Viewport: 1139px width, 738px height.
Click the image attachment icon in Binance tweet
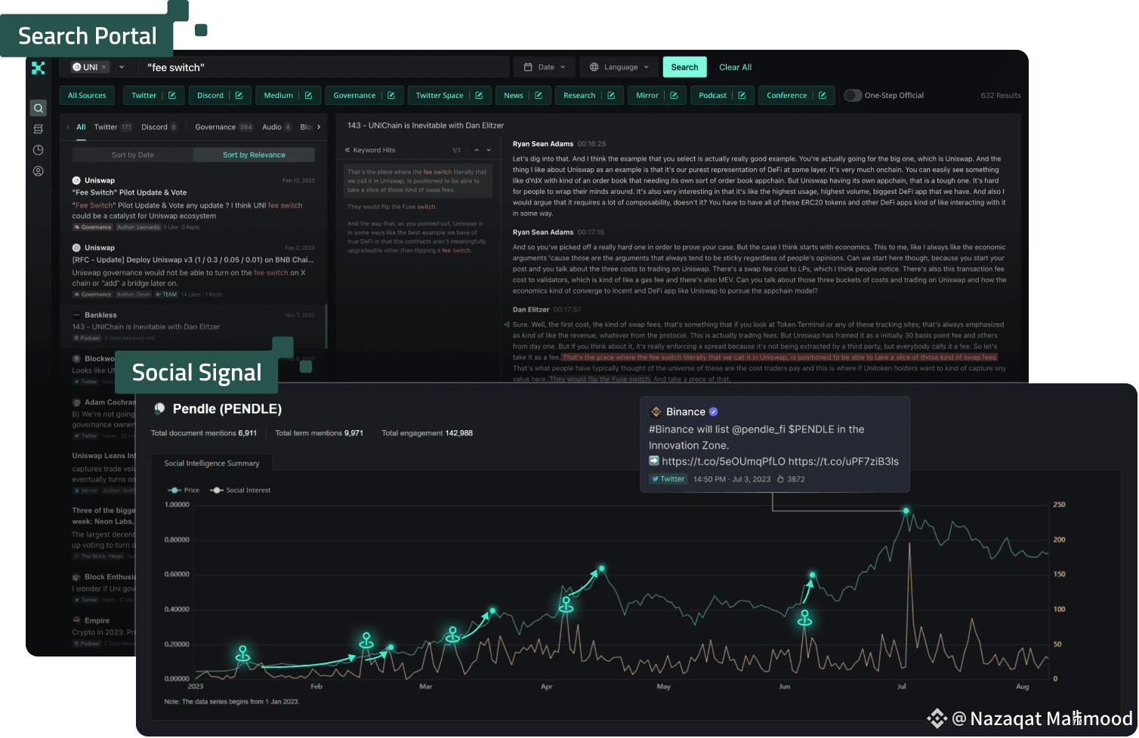654,461
